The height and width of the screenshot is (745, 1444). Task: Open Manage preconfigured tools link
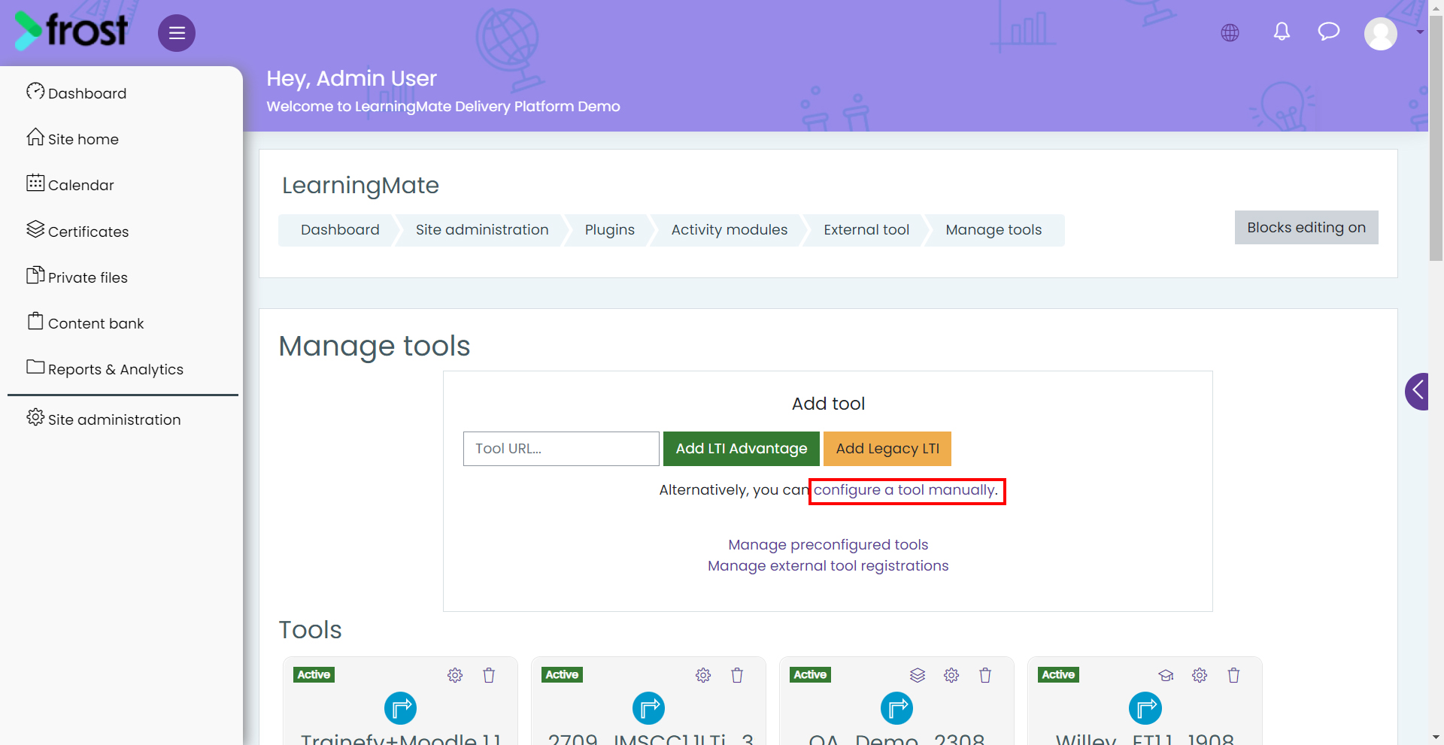click(x=828, y=544)
